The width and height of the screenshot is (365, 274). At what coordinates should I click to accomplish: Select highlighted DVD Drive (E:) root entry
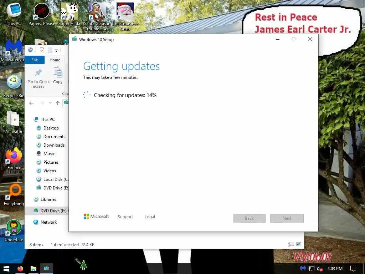(x=47, y=211)
